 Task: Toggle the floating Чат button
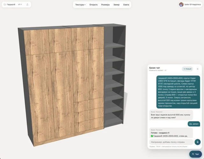[x=195, y=154]
